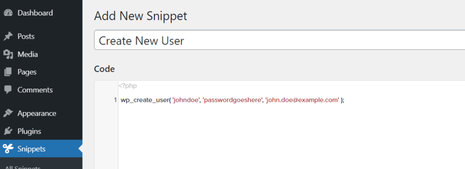Click the Posts pushpin icon
Image resolution: width=465 pixels, height=169 pixels.
8,36
